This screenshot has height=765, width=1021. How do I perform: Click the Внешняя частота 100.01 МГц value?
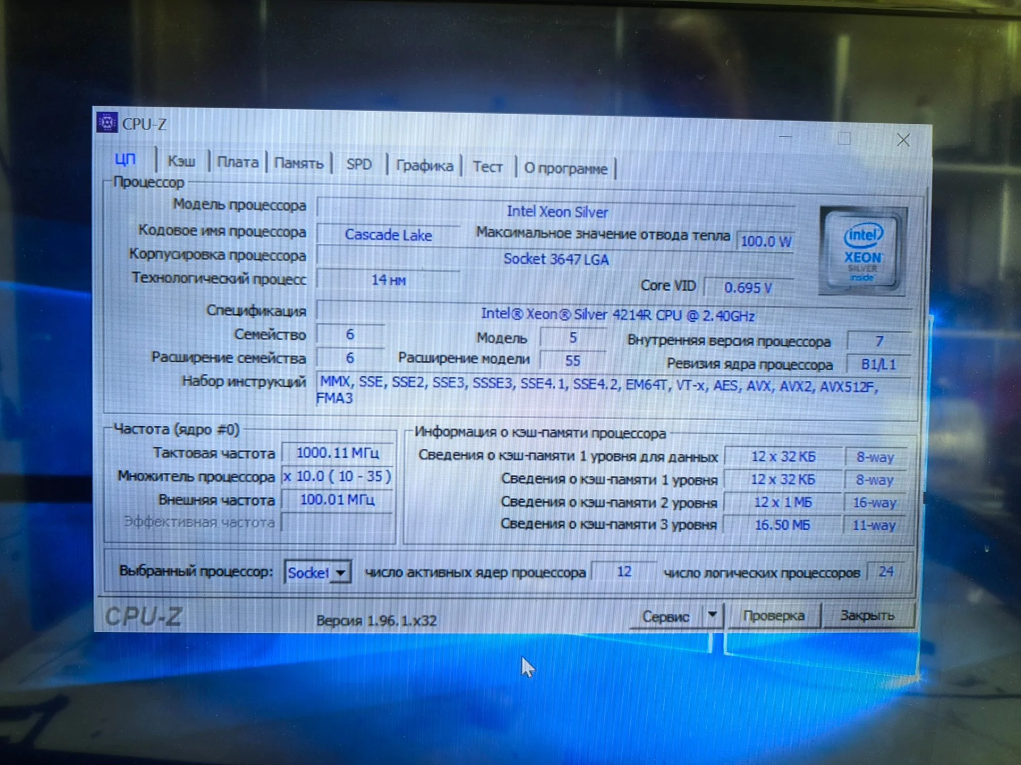pos(338,499)
